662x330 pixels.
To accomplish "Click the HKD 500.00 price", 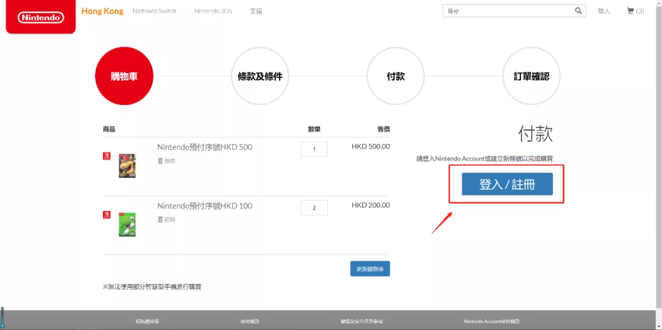I will (x=371, y=147).
